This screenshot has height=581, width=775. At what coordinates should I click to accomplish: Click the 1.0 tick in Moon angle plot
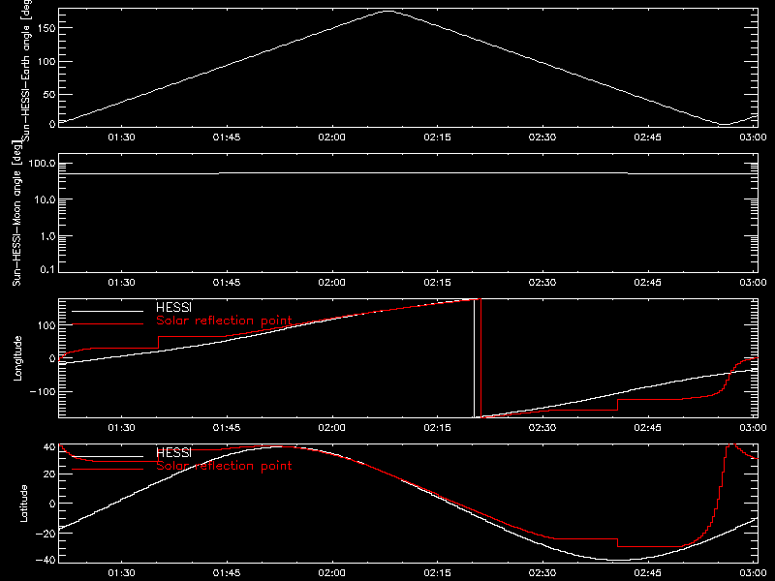pyautogui.click(x=47, y=236)
